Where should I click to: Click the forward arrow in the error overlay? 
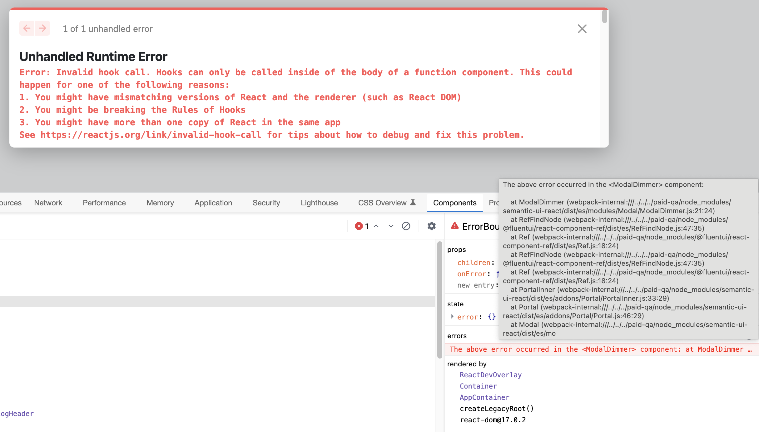click(42, 28)
